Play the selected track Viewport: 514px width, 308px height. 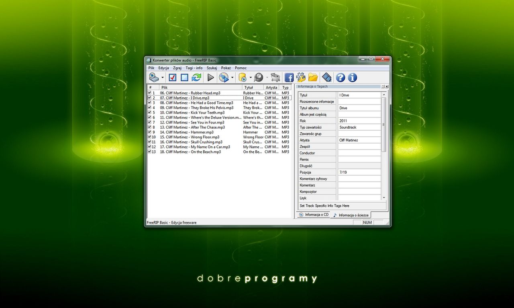[210, 77]
